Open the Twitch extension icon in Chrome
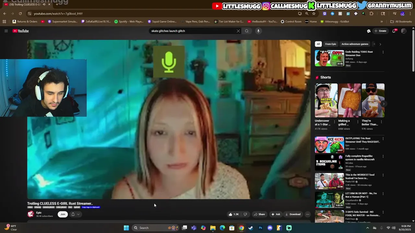The image size is (415, 233). pyautogui.click(x=325, y=14)
